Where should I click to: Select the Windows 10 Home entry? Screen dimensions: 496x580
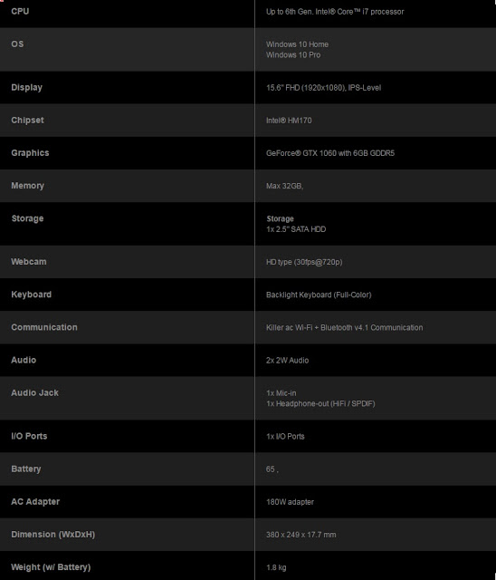[297, 44]
